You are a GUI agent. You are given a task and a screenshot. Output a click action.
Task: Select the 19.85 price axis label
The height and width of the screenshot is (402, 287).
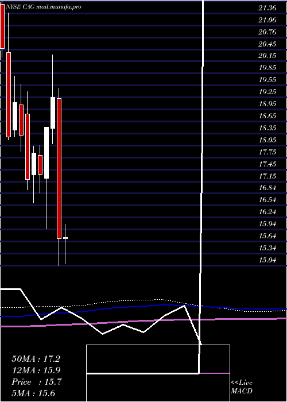[267, 68]
